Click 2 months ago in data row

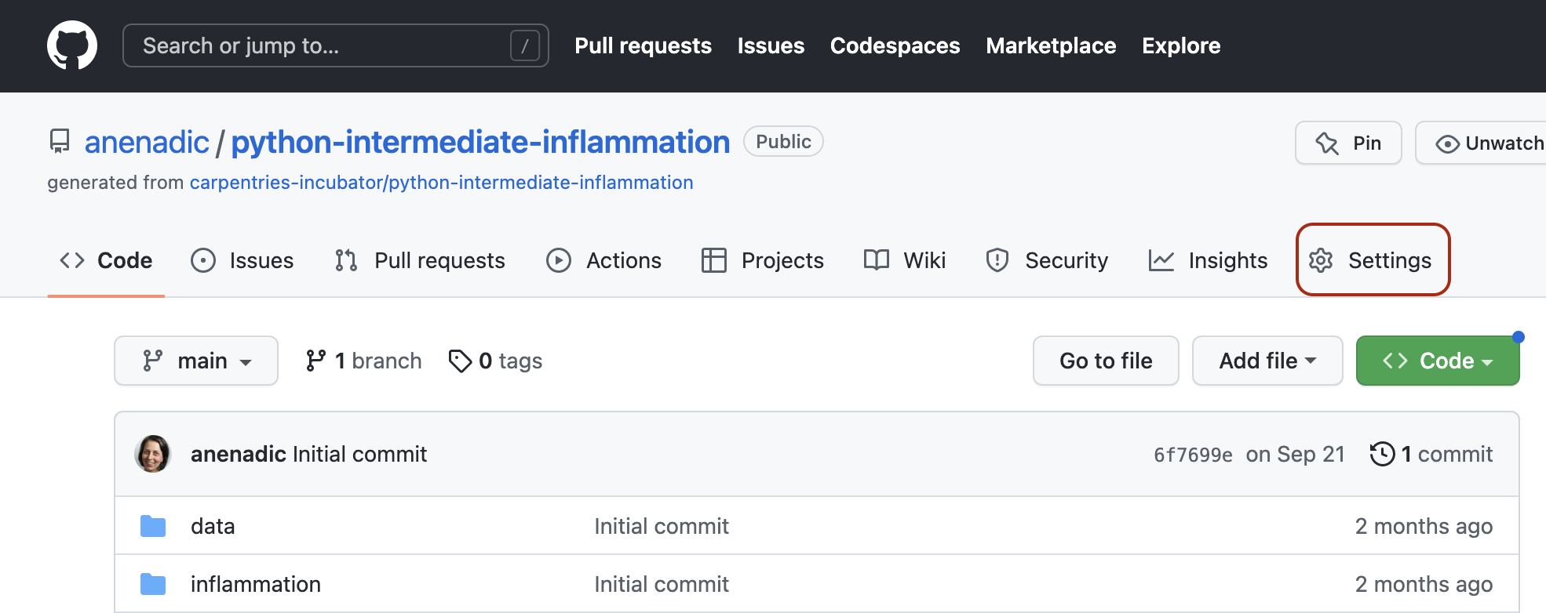[x=1424, y=526]
